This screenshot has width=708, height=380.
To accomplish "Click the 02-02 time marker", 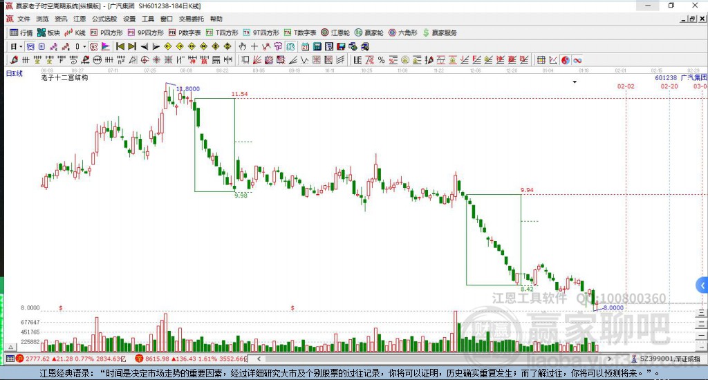I will coord(626,86).
